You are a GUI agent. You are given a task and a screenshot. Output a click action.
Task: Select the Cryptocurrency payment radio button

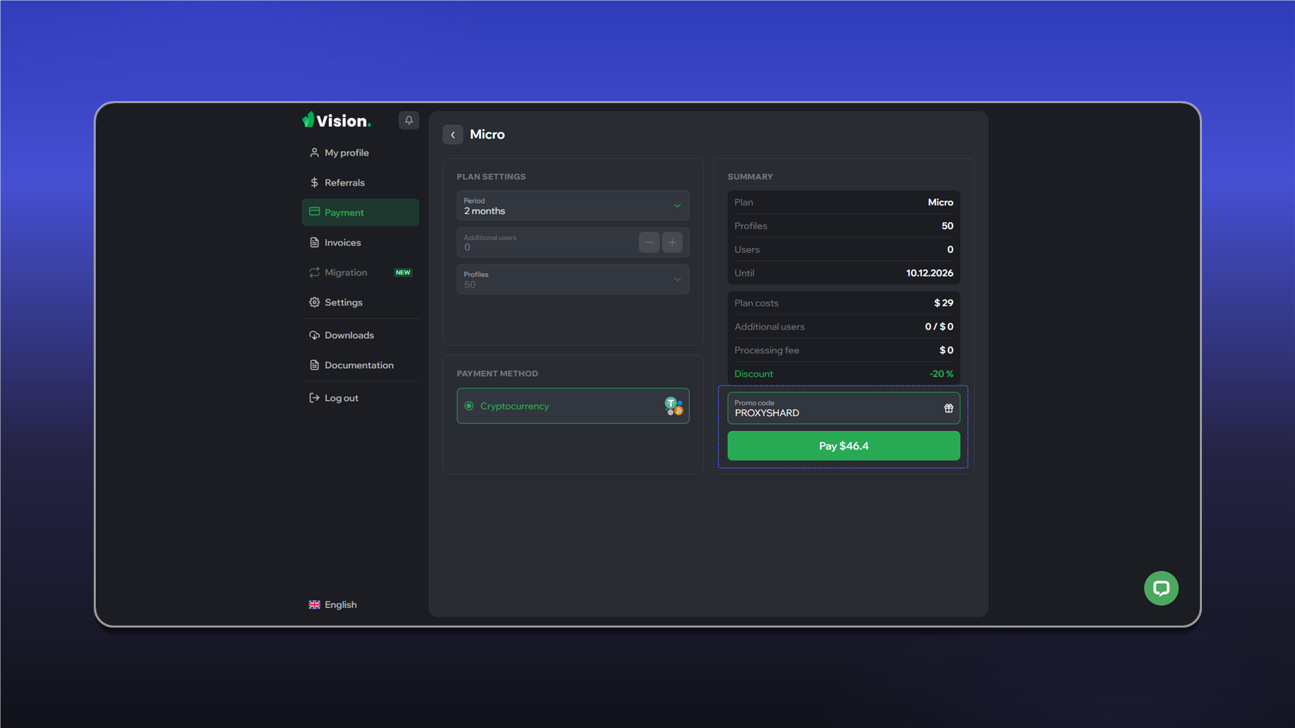tap(469, 406)
